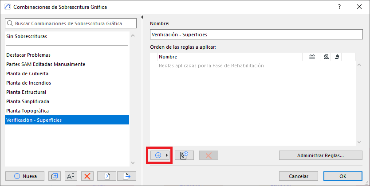Click the search combinations field
Screen dimensions: 370x186
[x=67, y=23]
